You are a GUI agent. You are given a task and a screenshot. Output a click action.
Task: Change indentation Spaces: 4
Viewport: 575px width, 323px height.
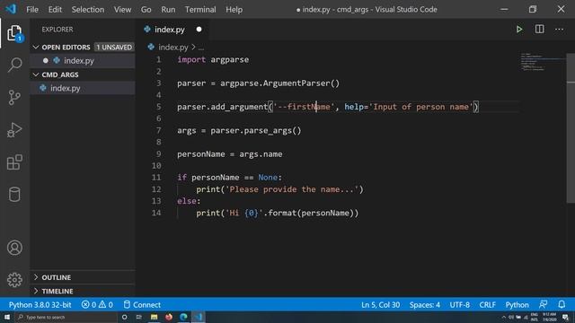(x=425, y=305)
